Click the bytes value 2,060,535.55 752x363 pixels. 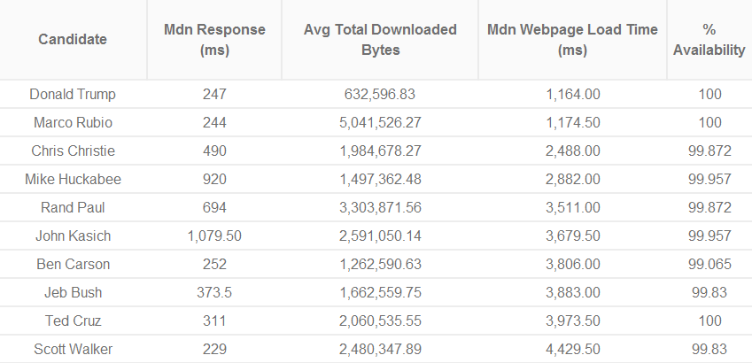pyautogui.click(x=380, y=321)
